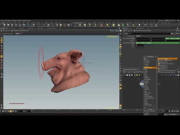Click the timeline's current frame marker
Screen dimensions: 180x135
coord(32,110)
